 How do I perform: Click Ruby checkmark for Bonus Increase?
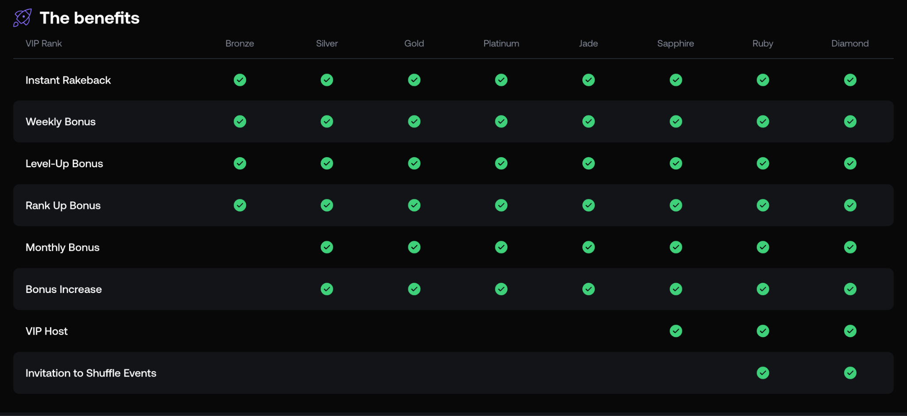(763, 289)
